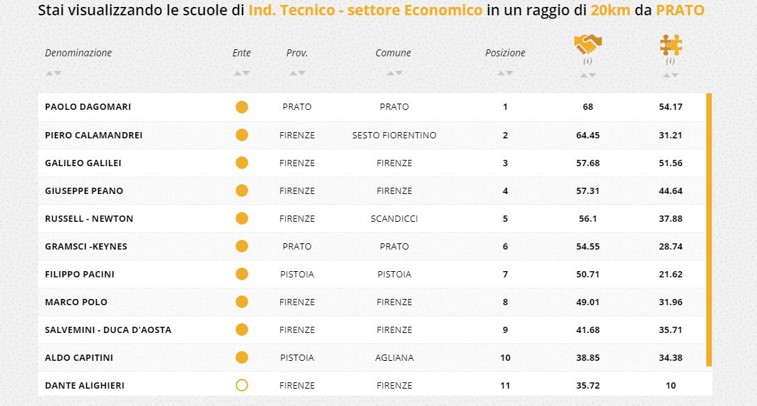Click the handshake icon column header
The height and width of the screenshot is (406, 757).
tap(587, 44)
